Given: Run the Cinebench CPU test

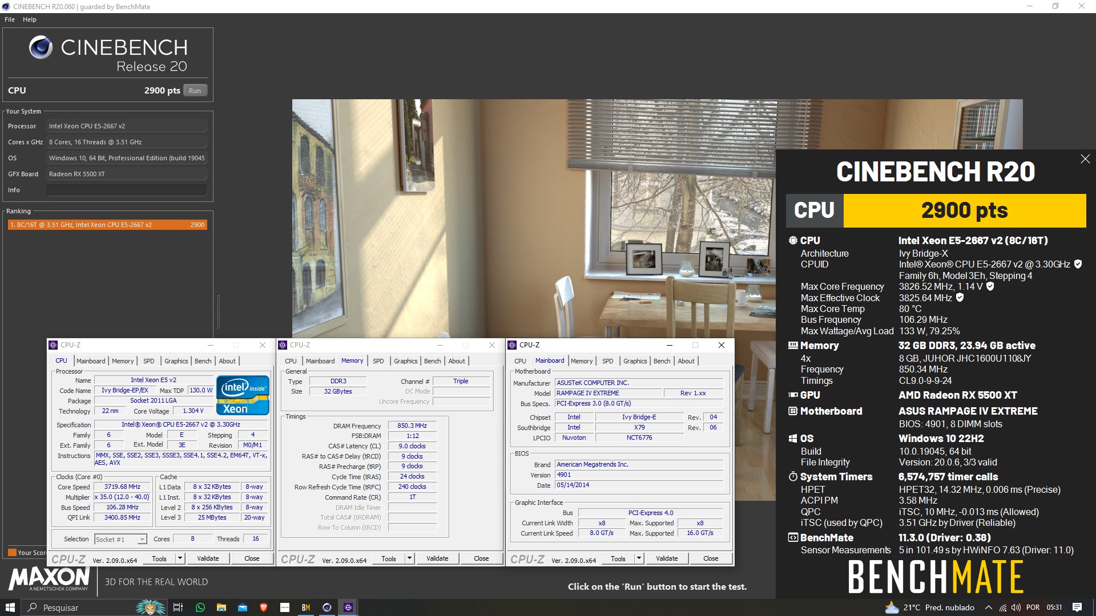Looking at the screenshot, I should pyautogui.click(x=195, y=90).
